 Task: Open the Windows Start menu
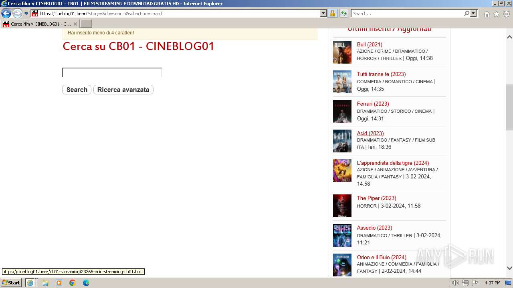pyautogui.click(x=11, y=283)
